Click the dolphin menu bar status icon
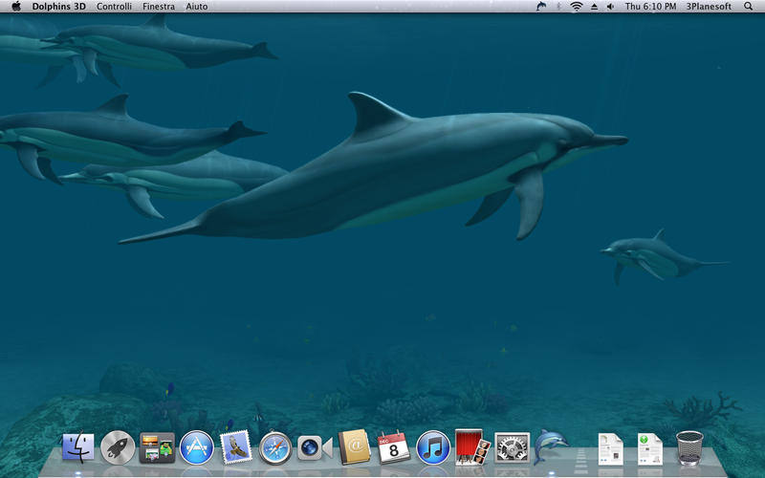 click(x=541, y=7)
